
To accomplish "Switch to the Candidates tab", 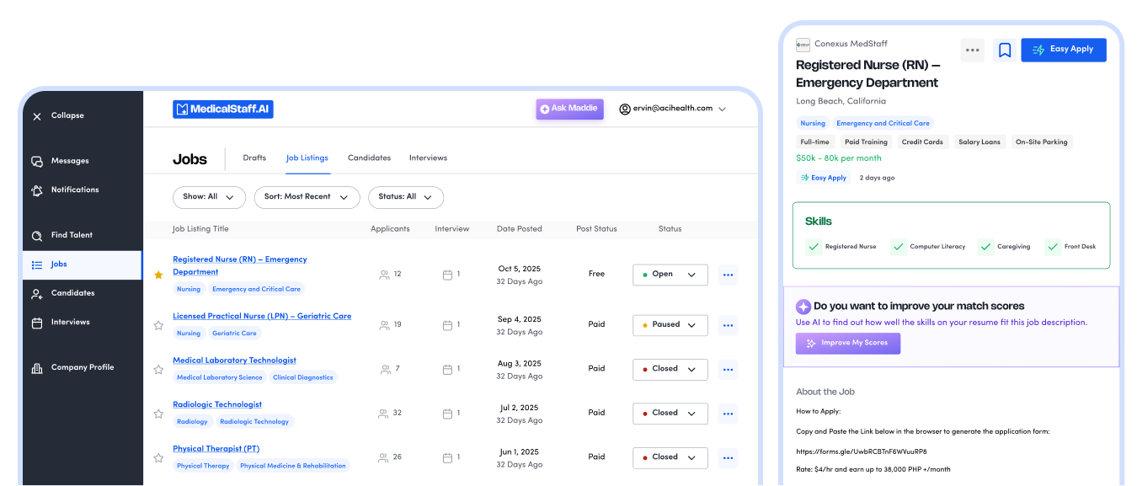I will click(x=369, y=158).
